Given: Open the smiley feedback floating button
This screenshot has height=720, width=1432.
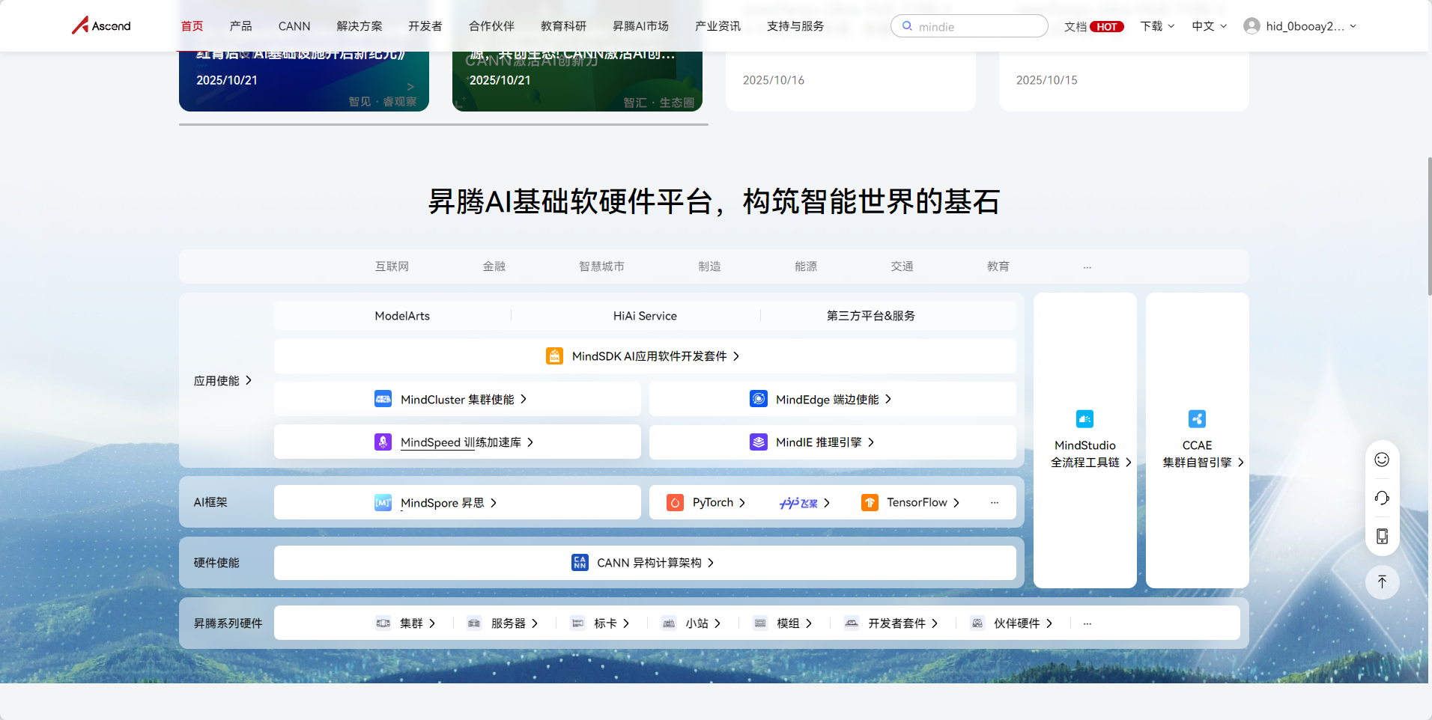Looking at the screenshot, I should point(1382,460).
